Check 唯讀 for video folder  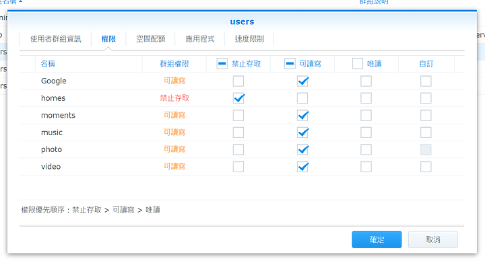pos(366,167)
